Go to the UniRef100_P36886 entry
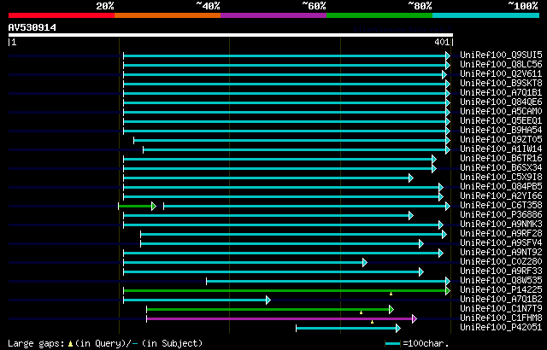The image size is (547, 350). click(501, 215)
